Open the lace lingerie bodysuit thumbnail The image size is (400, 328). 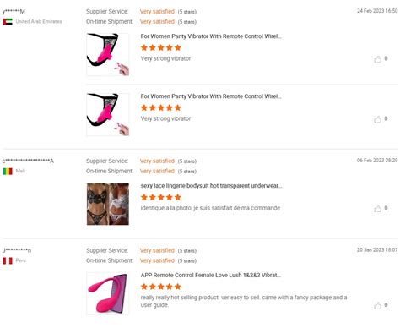[108, 204]
